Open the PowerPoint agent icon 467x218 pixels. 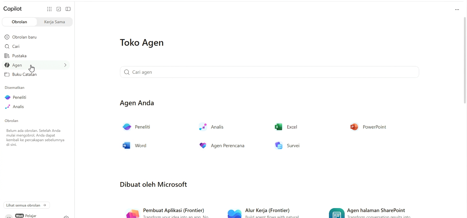354,127
